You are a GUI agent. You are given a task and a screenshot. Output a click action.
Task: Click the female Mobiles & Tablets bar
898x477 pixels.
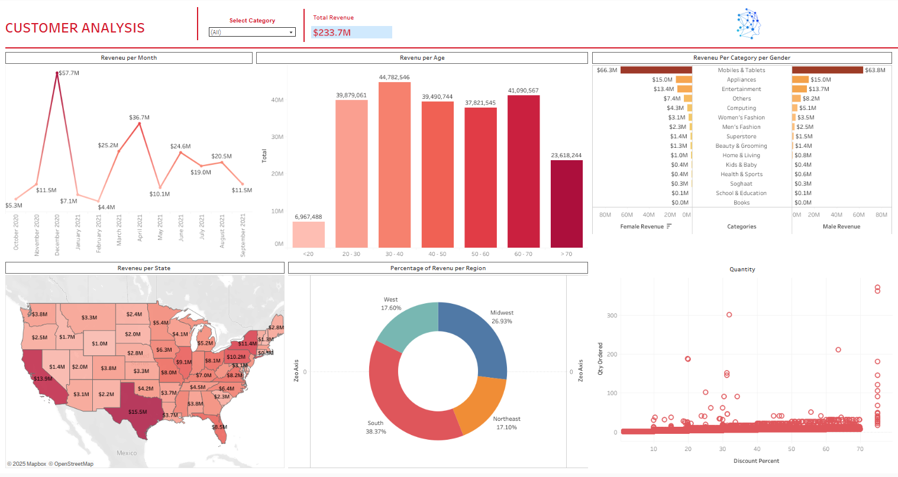(655, 70)
